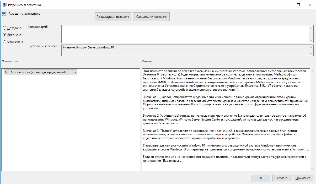Click the title bar policy icon

[4, 5]
